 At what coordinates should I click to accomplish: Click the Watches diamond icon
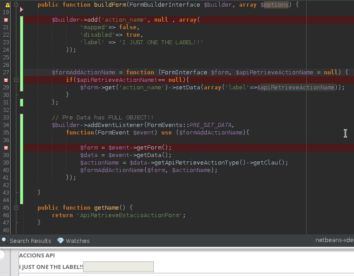point(60,241)
